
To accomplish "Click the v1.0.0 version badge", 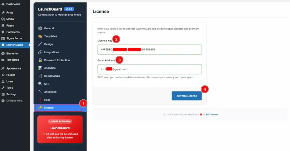I will (x=69, y=9).
